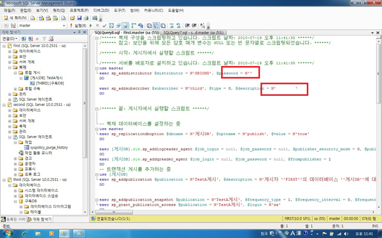Select SQL Server 에이전트 under First server
The image size is (382, 238).
(x=35, y=100)
